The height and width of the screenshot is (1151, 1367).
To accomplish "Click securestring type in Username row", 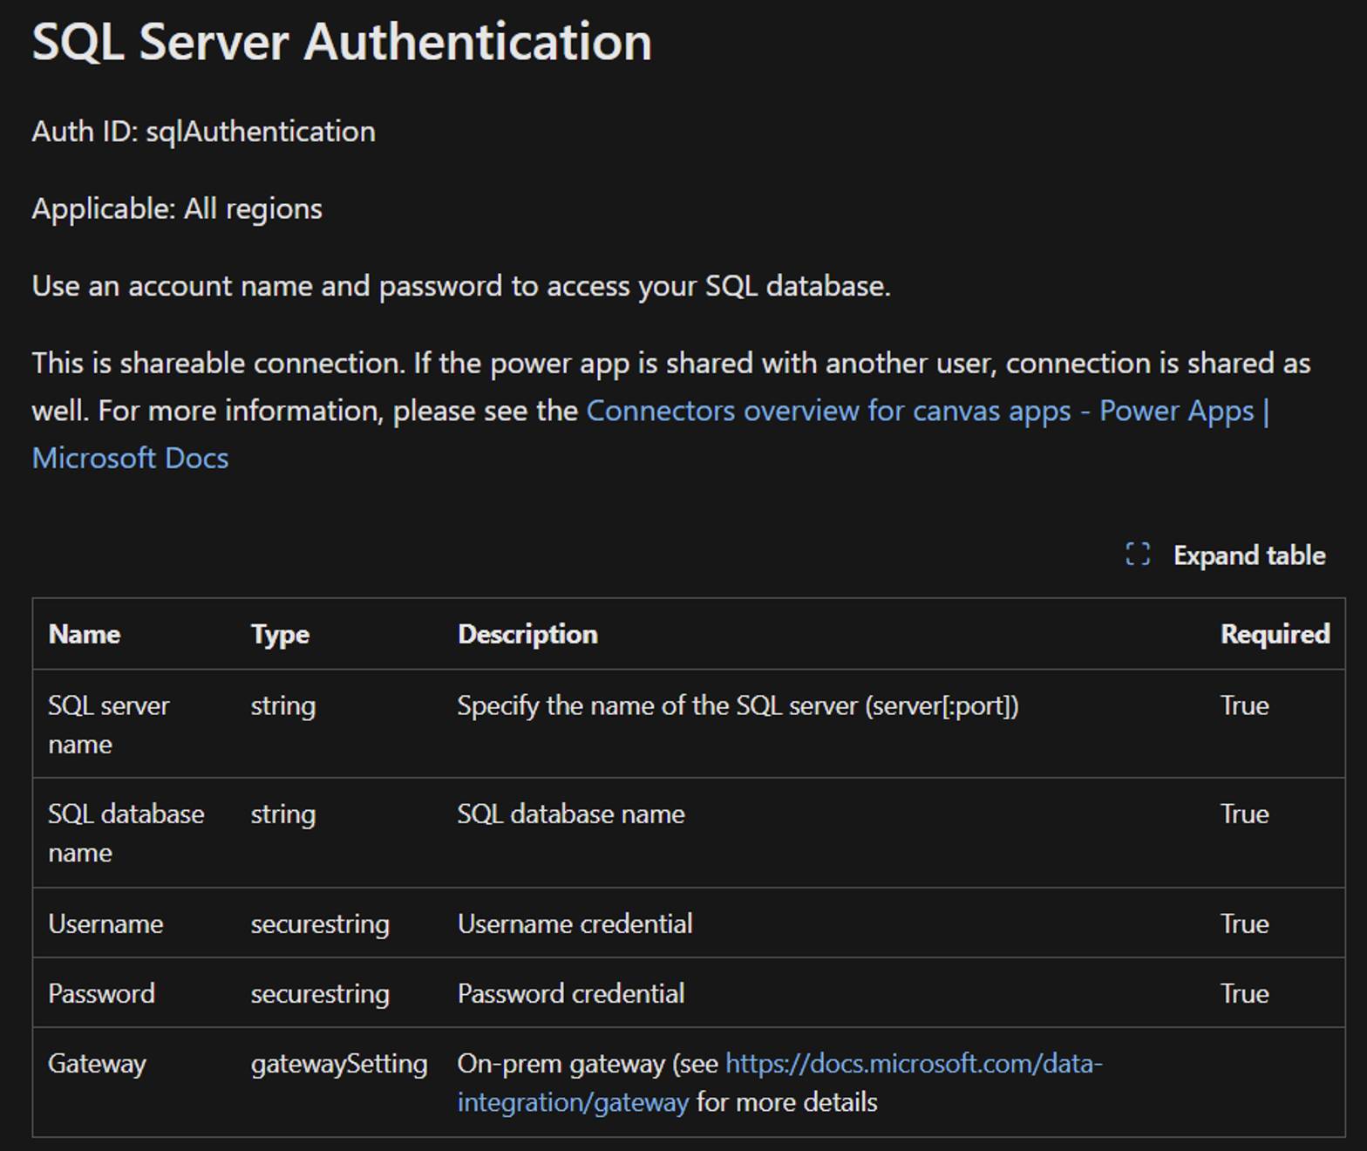I will pos(320,924).
